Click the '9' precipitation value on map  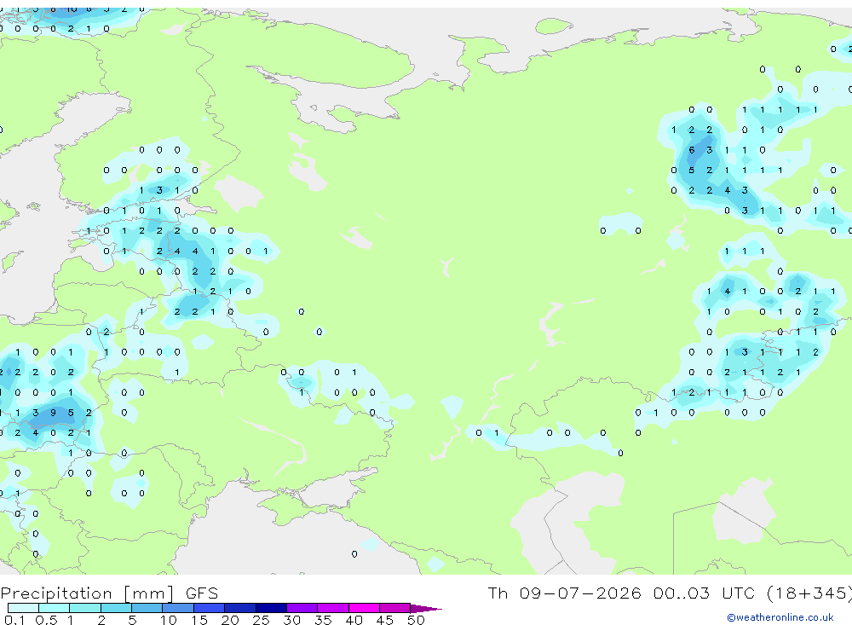[53, 413]
